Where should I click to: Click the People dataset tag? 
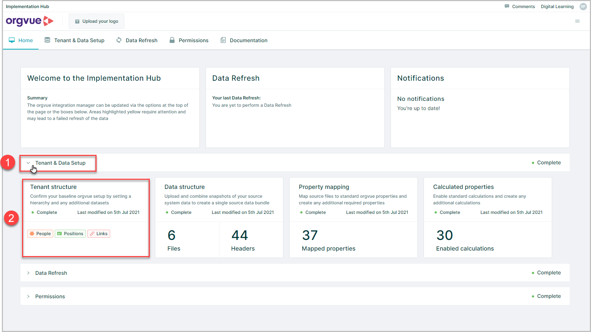tap(40, 234)
